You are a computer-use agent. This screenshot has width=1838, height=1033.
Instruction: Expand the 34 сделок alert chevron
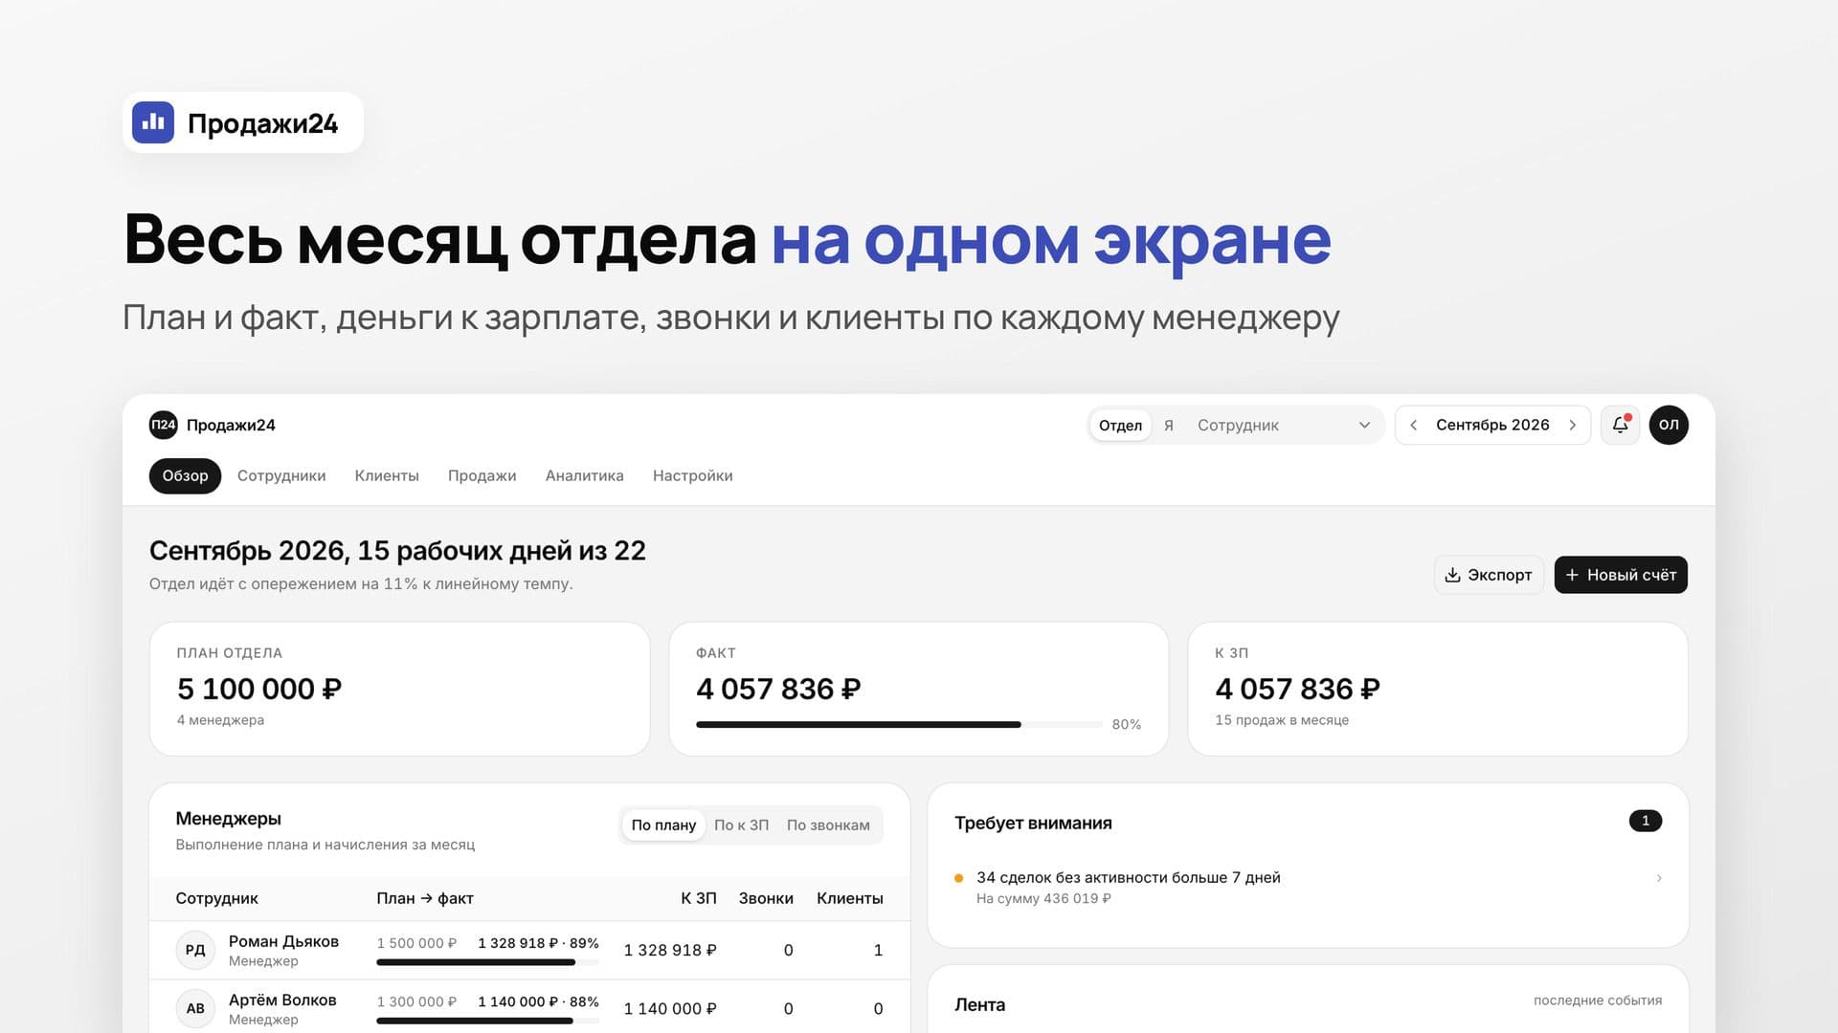click(1659, 878)
